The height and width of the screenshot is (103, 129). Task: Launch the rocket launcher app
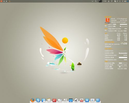point(76,100)
